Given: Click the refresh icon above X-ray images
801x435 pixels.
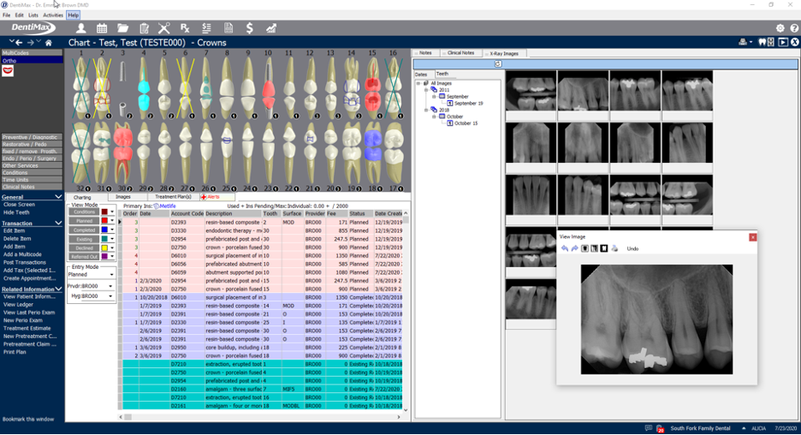Looking at the screenshot, I should pos(498,63).
